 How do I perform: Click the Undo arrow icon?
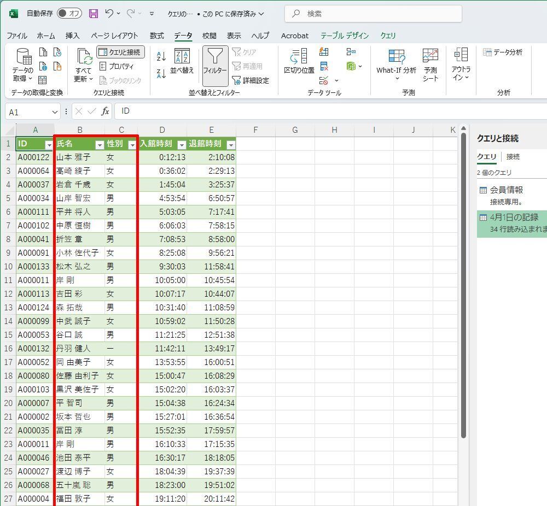pyautogui.click(x=109, y=14)
